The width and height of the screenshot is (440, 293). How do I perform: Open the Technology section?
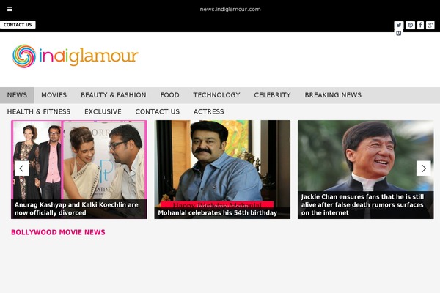tap(216, 95)
